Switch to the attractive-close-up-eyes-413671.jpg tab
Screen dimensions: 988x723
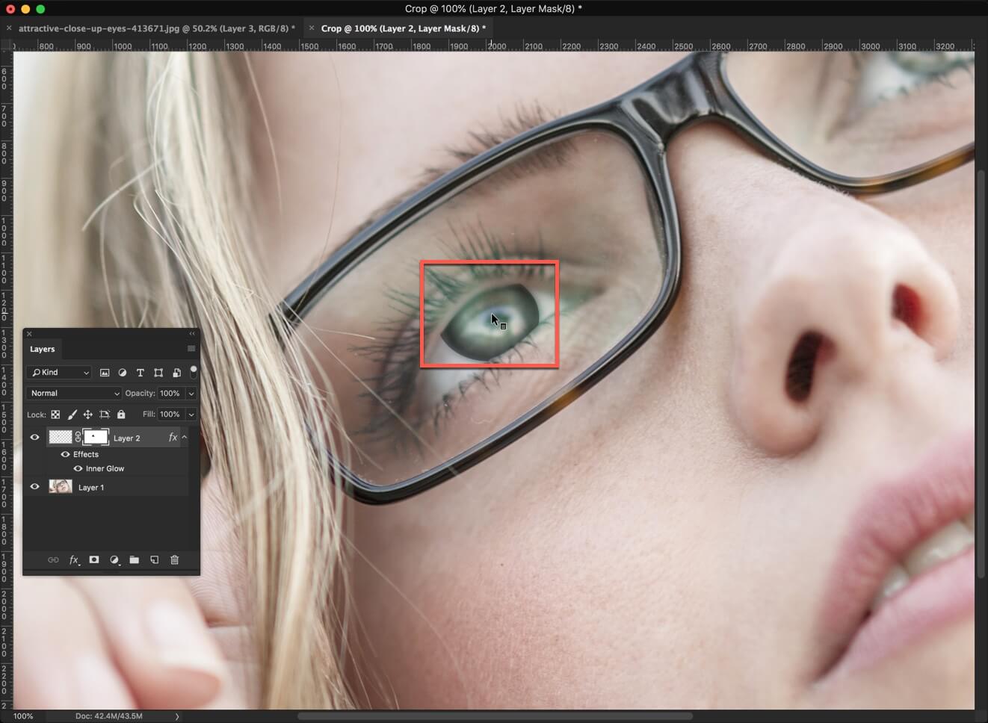pos(157,28)
